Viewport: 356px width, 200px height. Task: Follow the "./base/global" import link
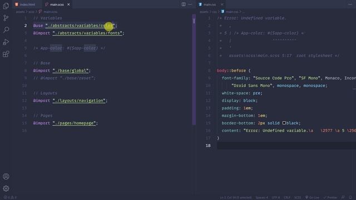(x=71, y=71)
